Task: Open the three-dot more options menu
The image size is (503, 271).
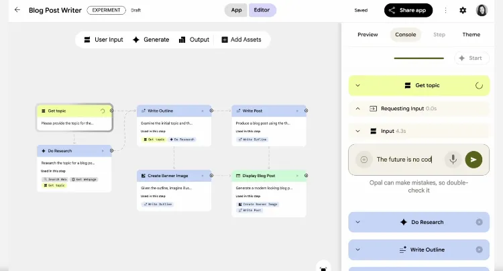Action: [x=446, y=10]
